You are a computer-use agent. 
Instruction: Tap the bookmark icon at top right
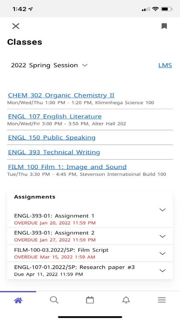pos(164,26)
